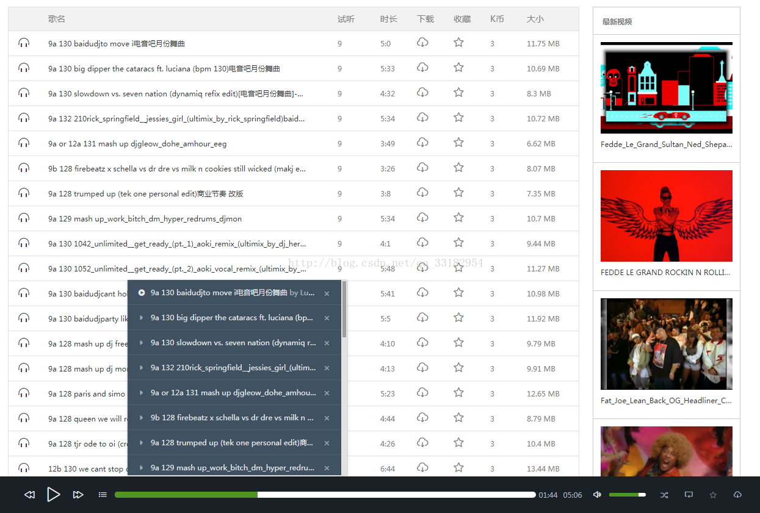Click the '4:13' duration cell
This screenshot has height=513, width=760.
[388, 368]
